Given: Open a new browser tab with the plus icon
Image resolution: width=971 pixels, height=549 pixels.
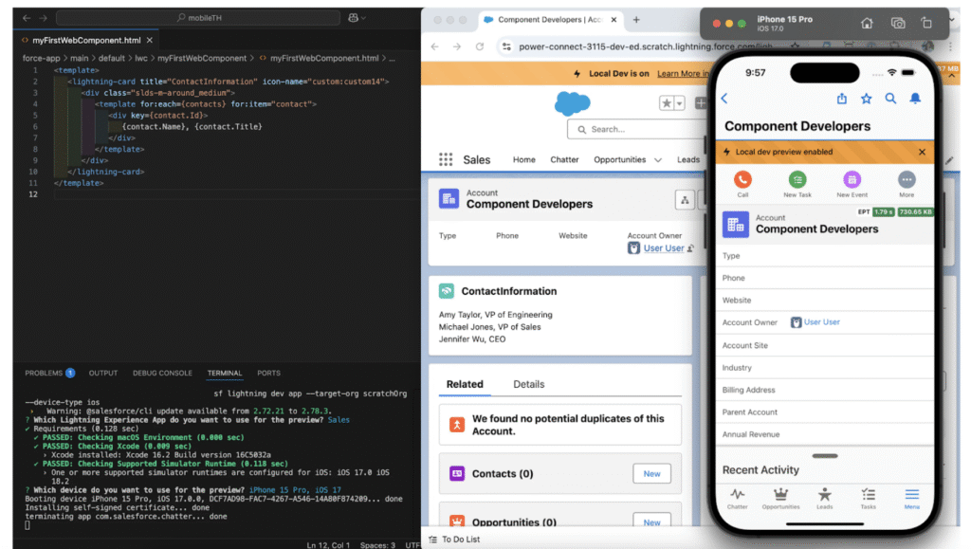Looking at the screenshot, I should pyautogui.click(x=636, y=20).
